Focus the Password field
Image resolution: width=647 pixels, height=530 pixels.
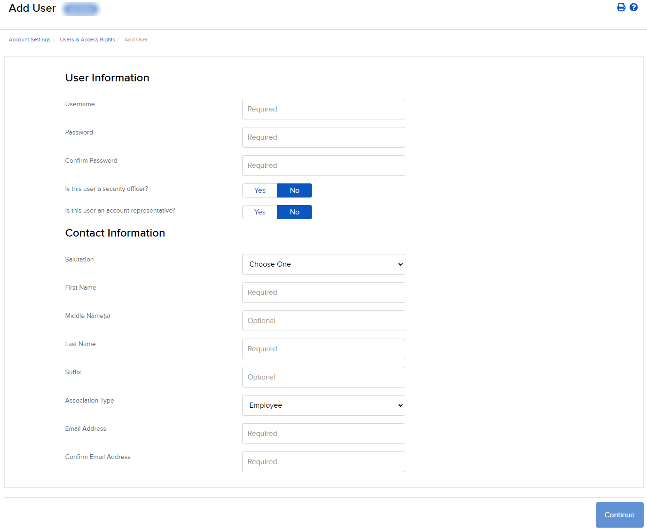[323, 137]
